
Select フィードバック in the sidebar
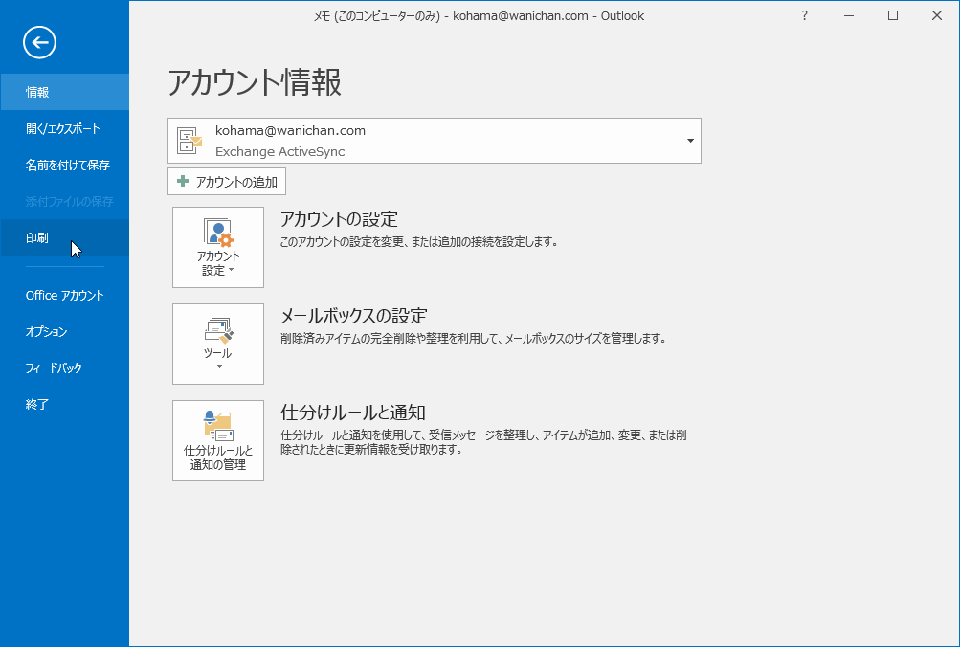click(x=64, y=368)
